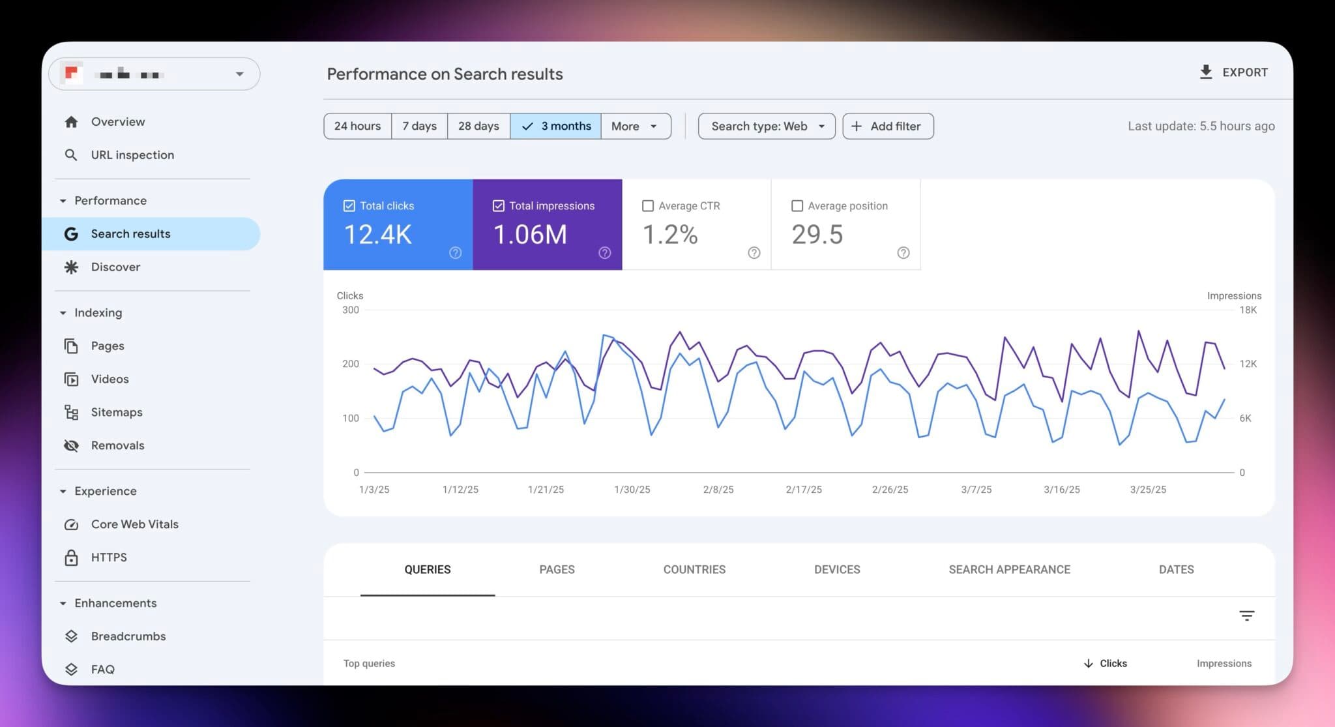Open the DEVICES tab
Screen dimensions: 1335x727
836,569
